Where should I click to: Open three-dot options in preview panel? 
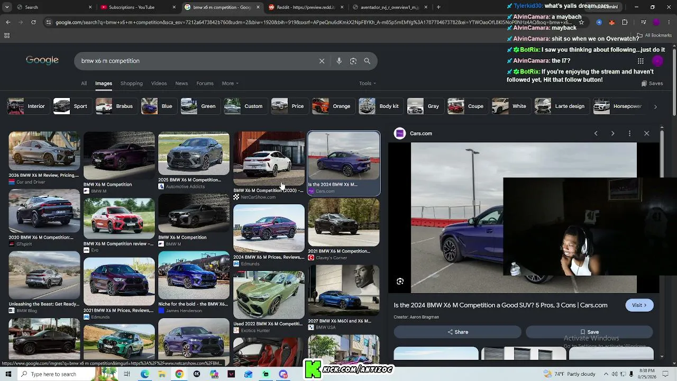[x=629, y=133]
